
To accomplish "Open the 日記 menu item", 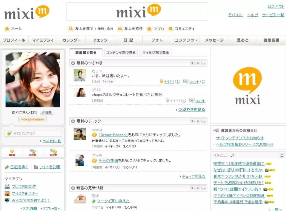I will 128,40.
